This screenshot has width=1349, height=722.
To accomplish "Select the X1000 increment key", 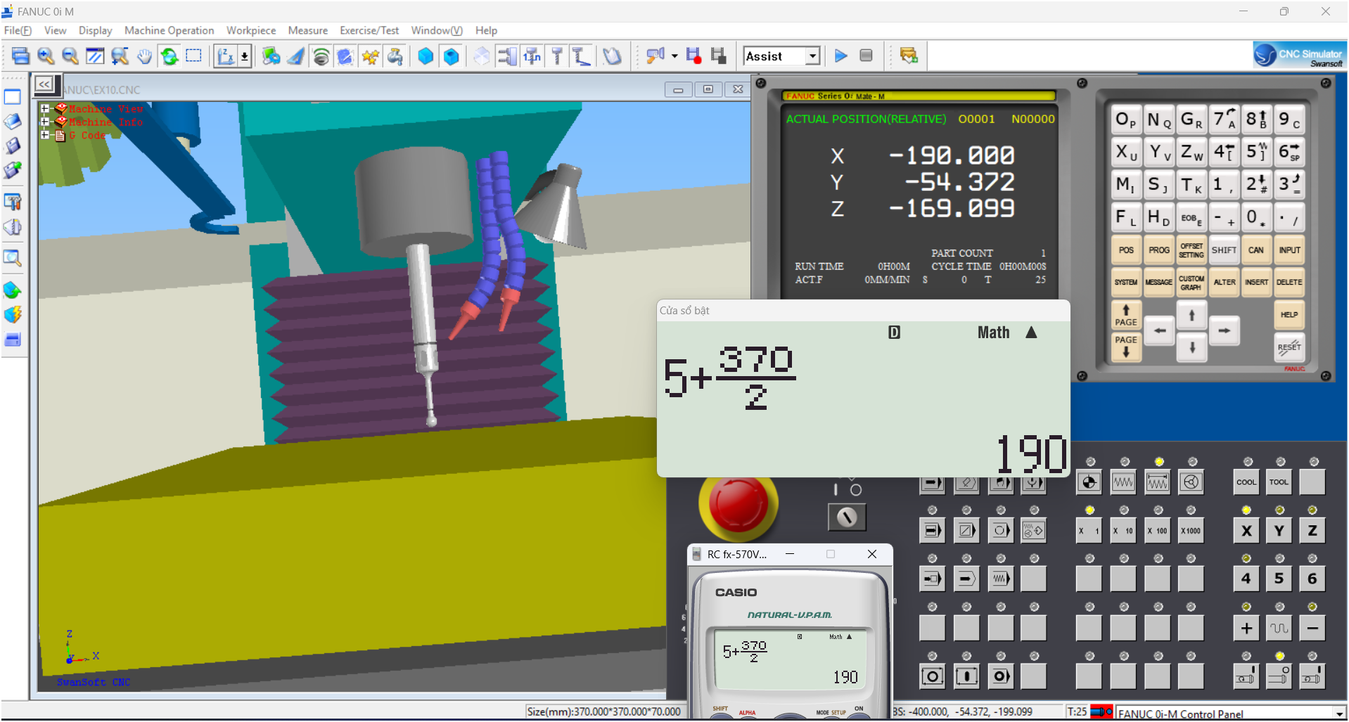I will [1191, 531].
